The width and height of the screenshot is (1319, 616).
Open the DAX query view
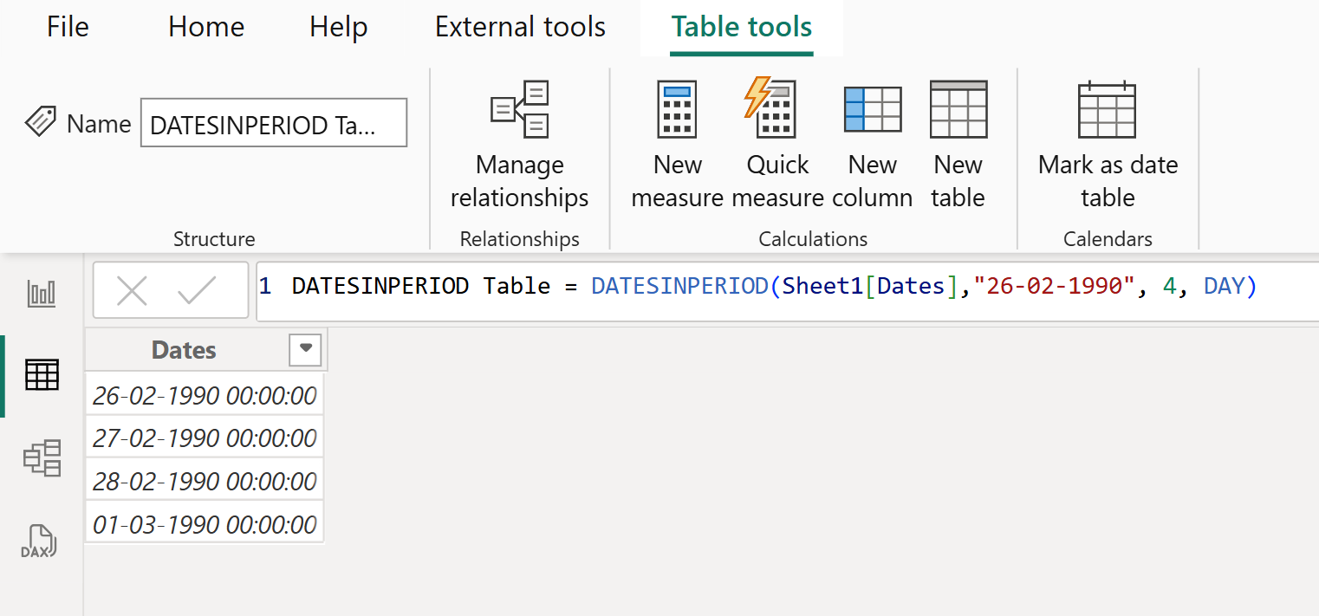(x=41, y=540)
